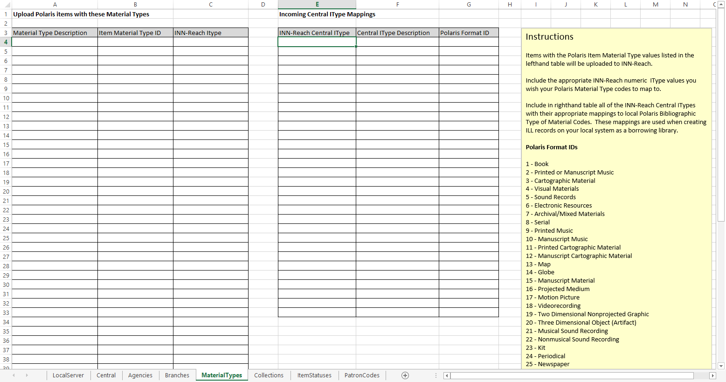Click the next sheet tab scroll arrow
The image size is (726, 382).
click(27, 375)
